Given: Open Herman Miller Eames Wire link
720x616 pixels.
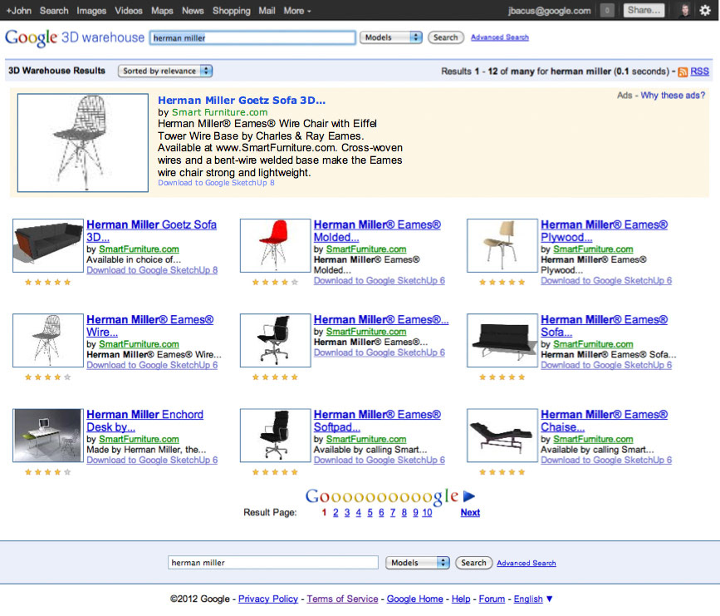Looking at the screenshot, I should 149,326.
